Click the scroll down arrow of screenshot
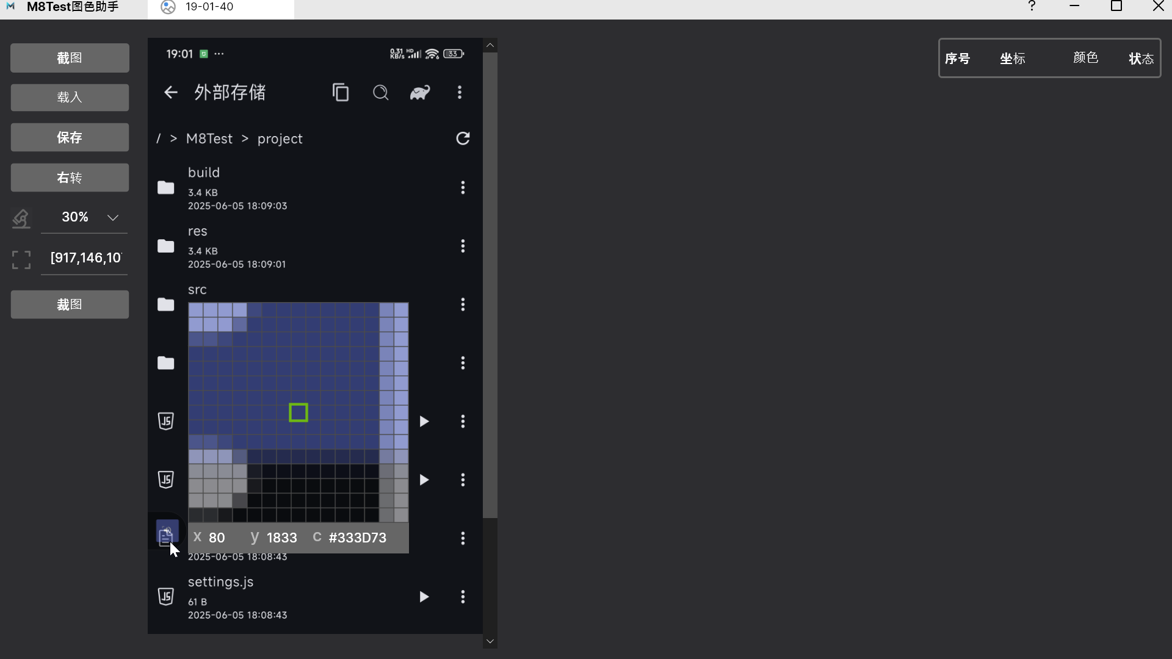 point(490,642)
